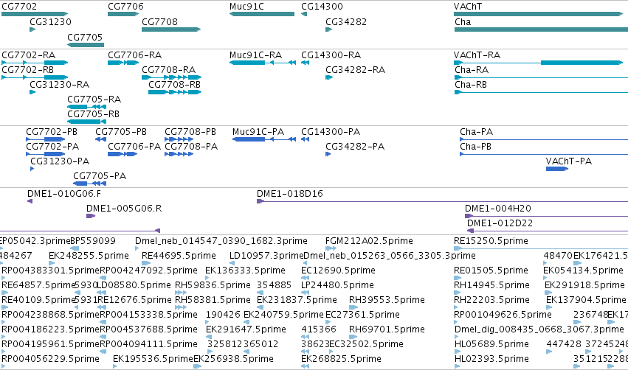628x370 pixels.
Task: Click transcript CG7706-RA
Action: tap(123, 63)
